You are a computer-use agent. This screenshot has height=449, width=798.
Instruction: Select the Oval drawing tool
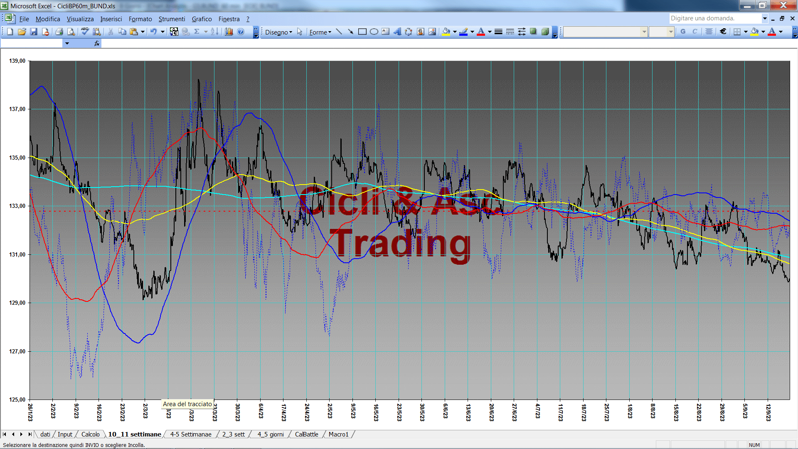click(374, 32)
